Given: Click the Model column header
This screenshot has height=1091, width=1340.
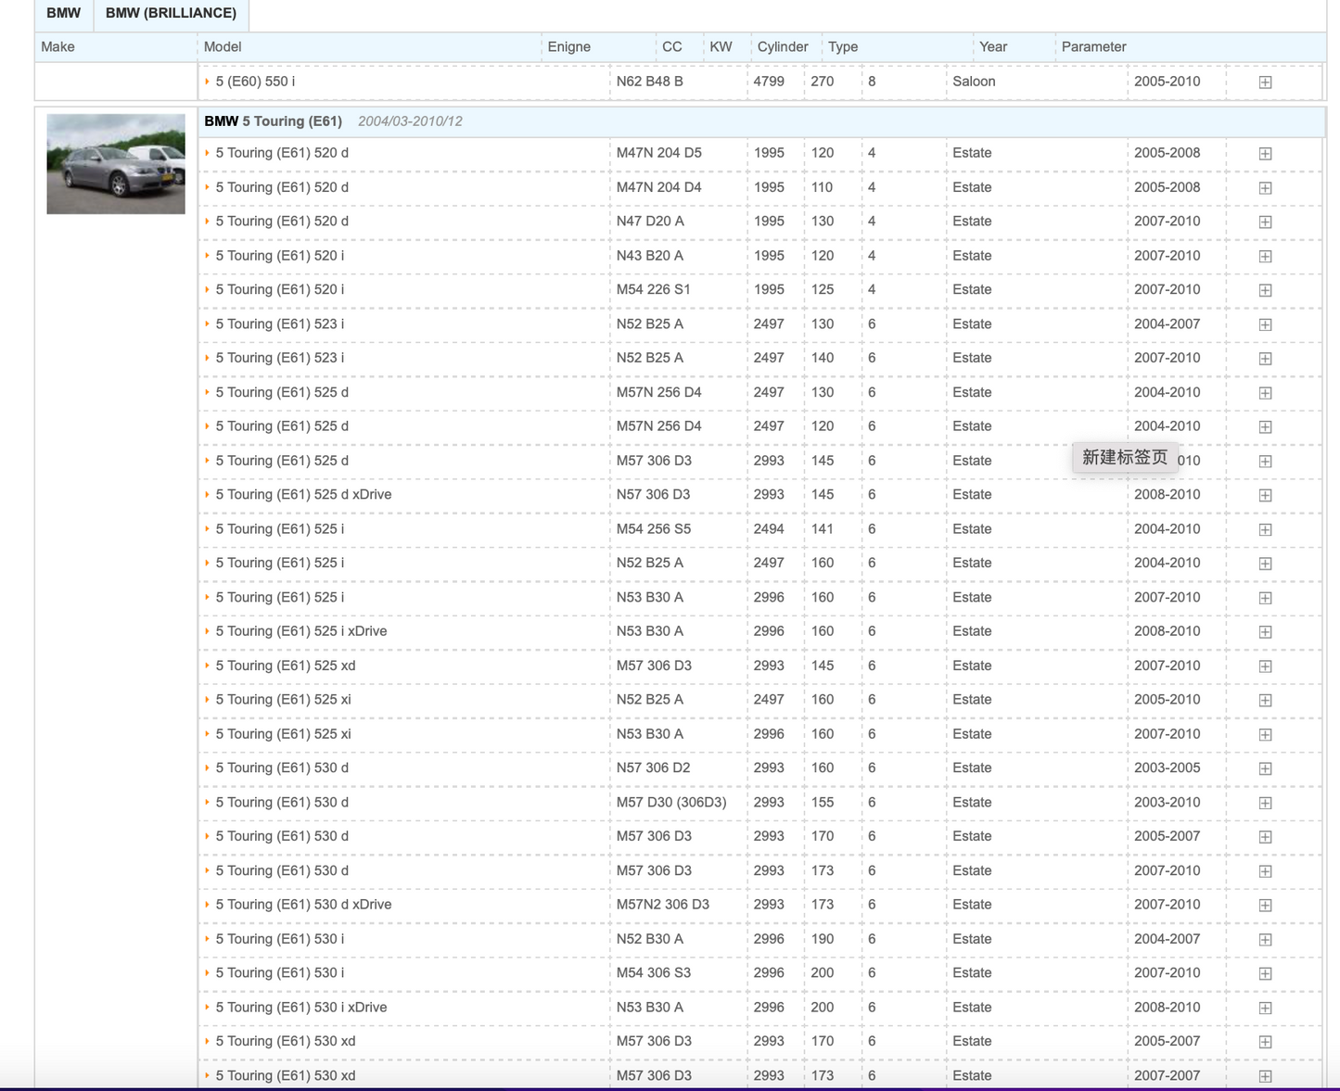Looking at the screenshot, I should click(x=223, y=47).
